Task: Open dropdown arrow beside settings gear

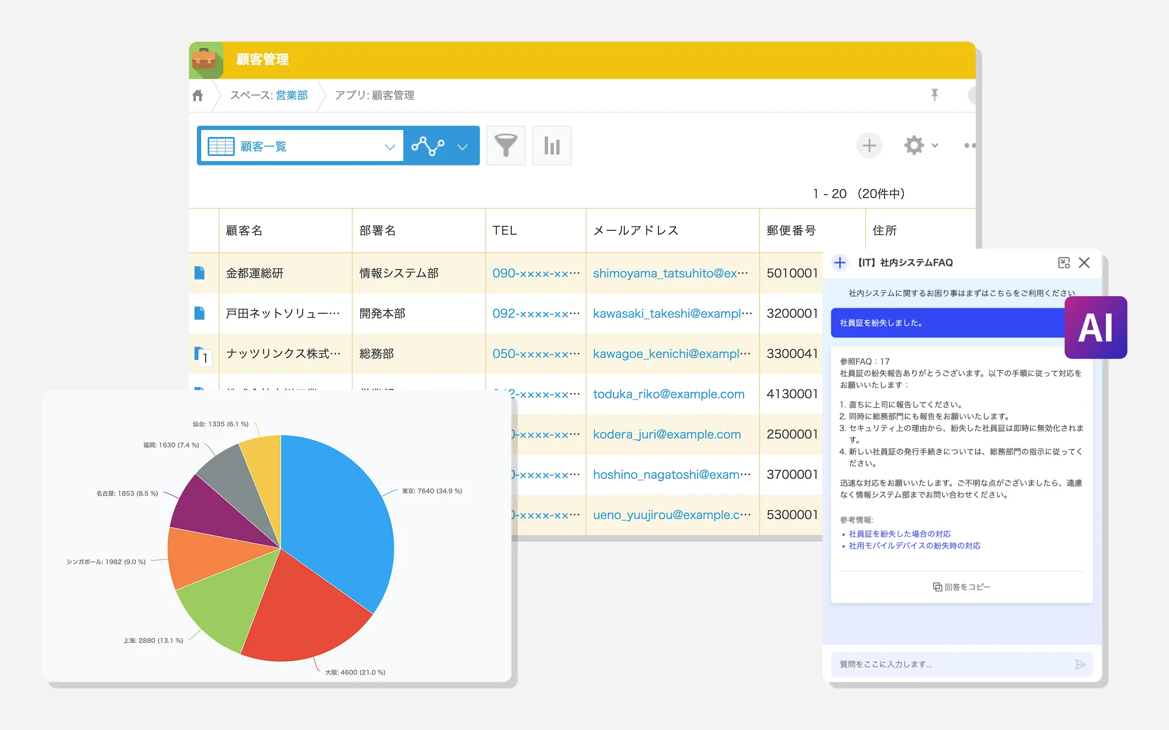Action: click(935, 145)
